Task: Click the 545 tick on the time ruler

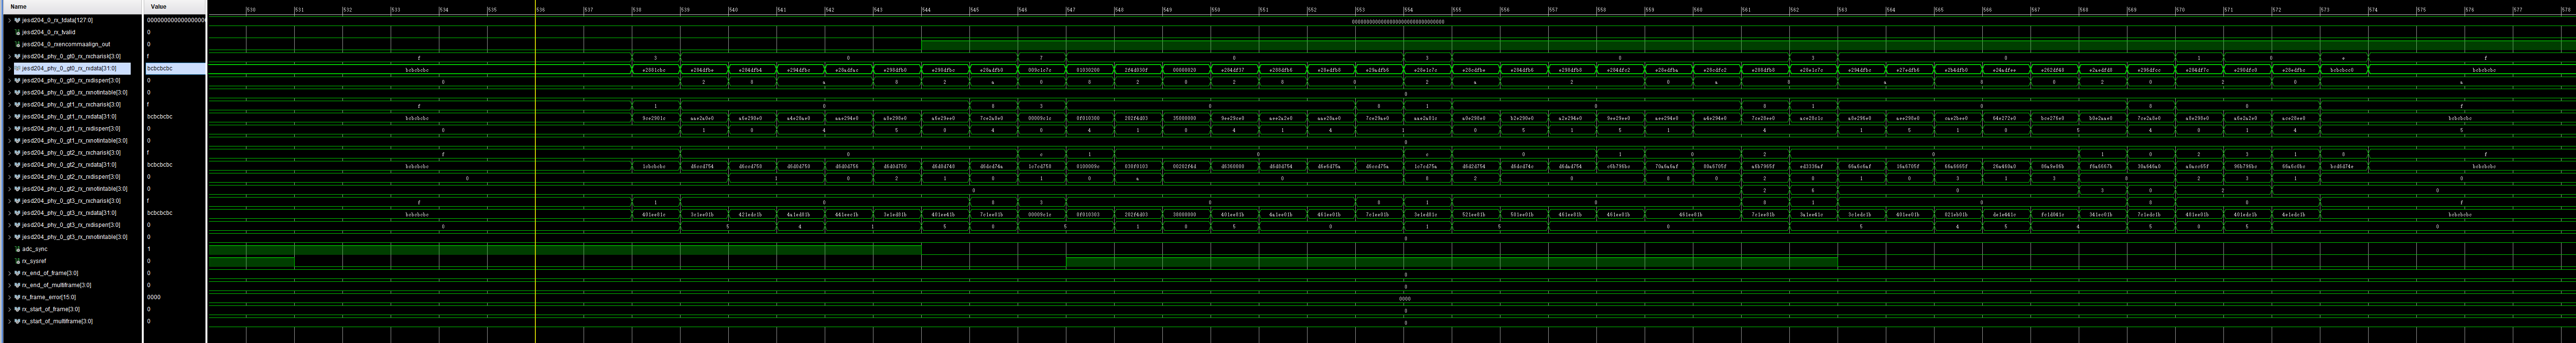Action: (x=974, y=9)
